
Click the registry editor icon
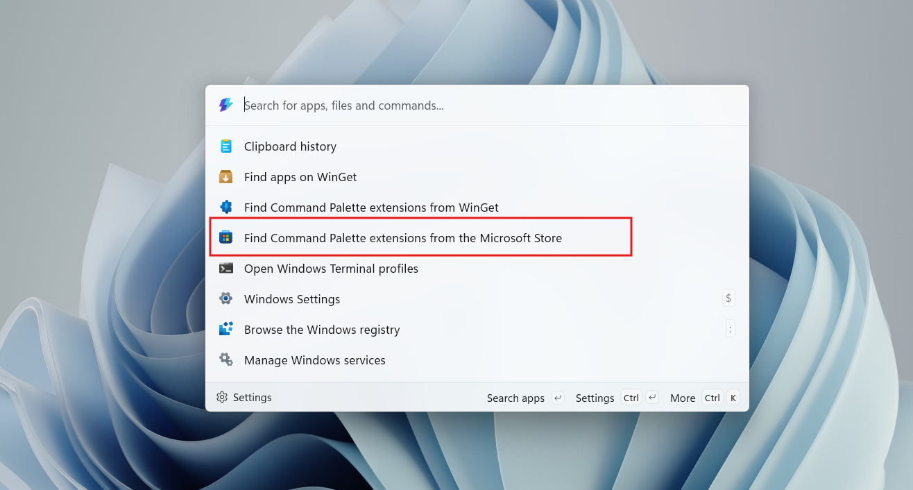pyautogui.click(x=226, y=330)
